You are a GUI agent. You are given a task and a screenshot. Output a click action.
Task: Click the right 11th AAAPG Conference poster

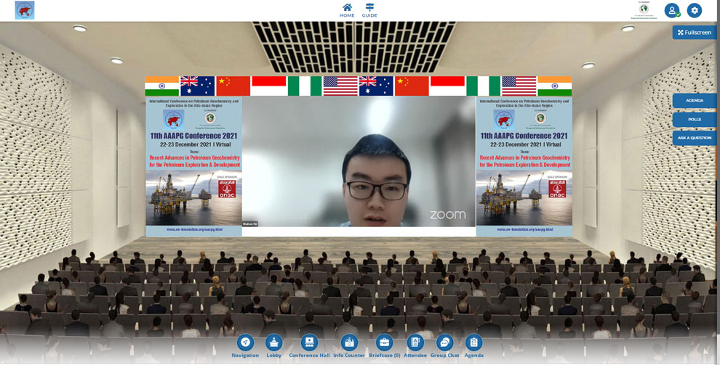524,166
